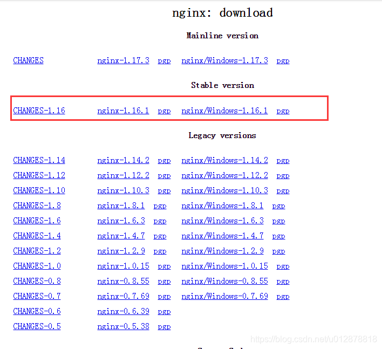Download nginx-0.6.39

tap(123, 311)
